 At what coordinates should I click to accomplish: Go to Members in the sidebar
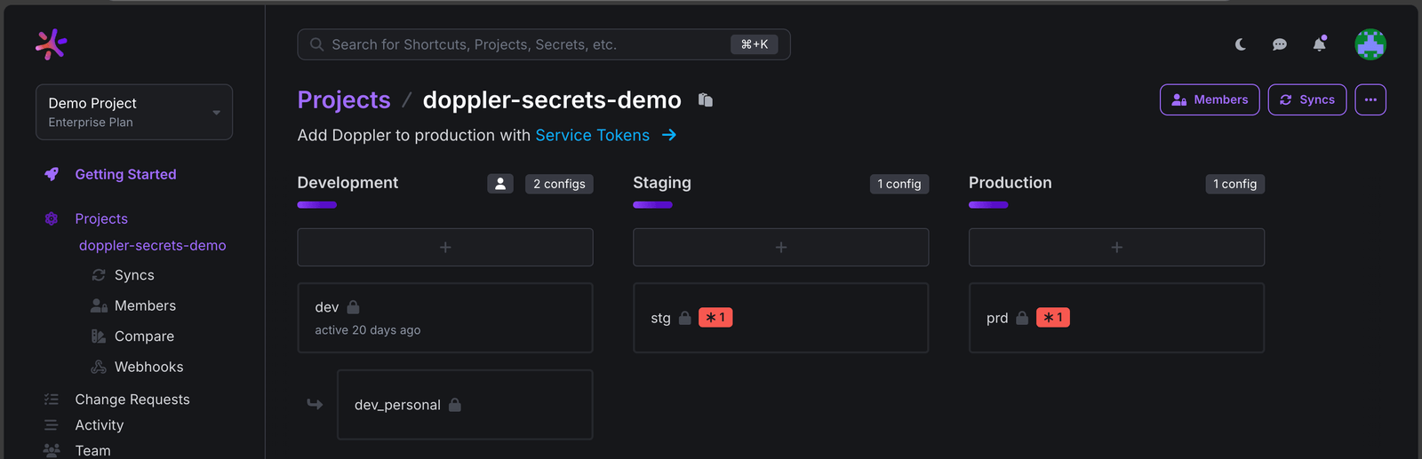(145, 305)
